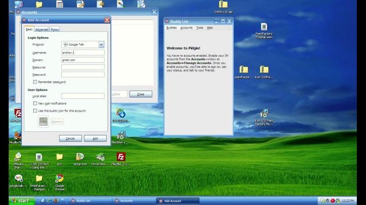Click the Delete button in Accounts window
Viewport: 366px width, 205px height.
tap(116, 94)
